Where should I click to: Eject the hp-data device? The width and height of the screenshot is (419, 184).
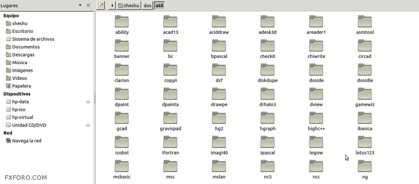click(88, 102)
